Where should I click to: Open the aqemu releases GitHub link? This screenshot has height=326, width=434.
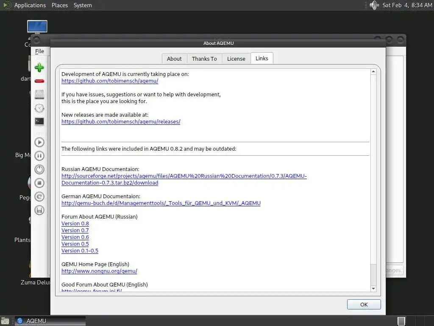[x=121, y=122]
